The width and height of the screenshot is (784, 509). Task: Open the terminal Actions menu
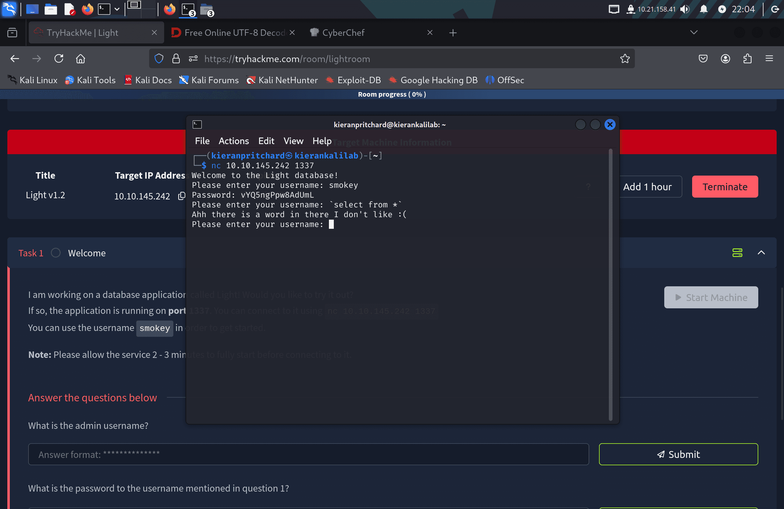[234, 141]
